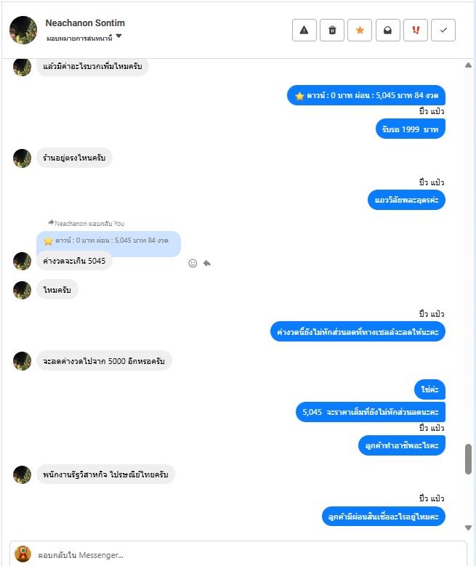Open the Neachanon Sontim name link
The width and height of the screenshot is (476, 566).
tap(85, 23)
